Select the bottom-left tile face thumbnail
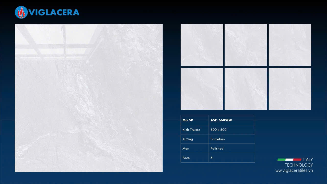 coord(202,89)
